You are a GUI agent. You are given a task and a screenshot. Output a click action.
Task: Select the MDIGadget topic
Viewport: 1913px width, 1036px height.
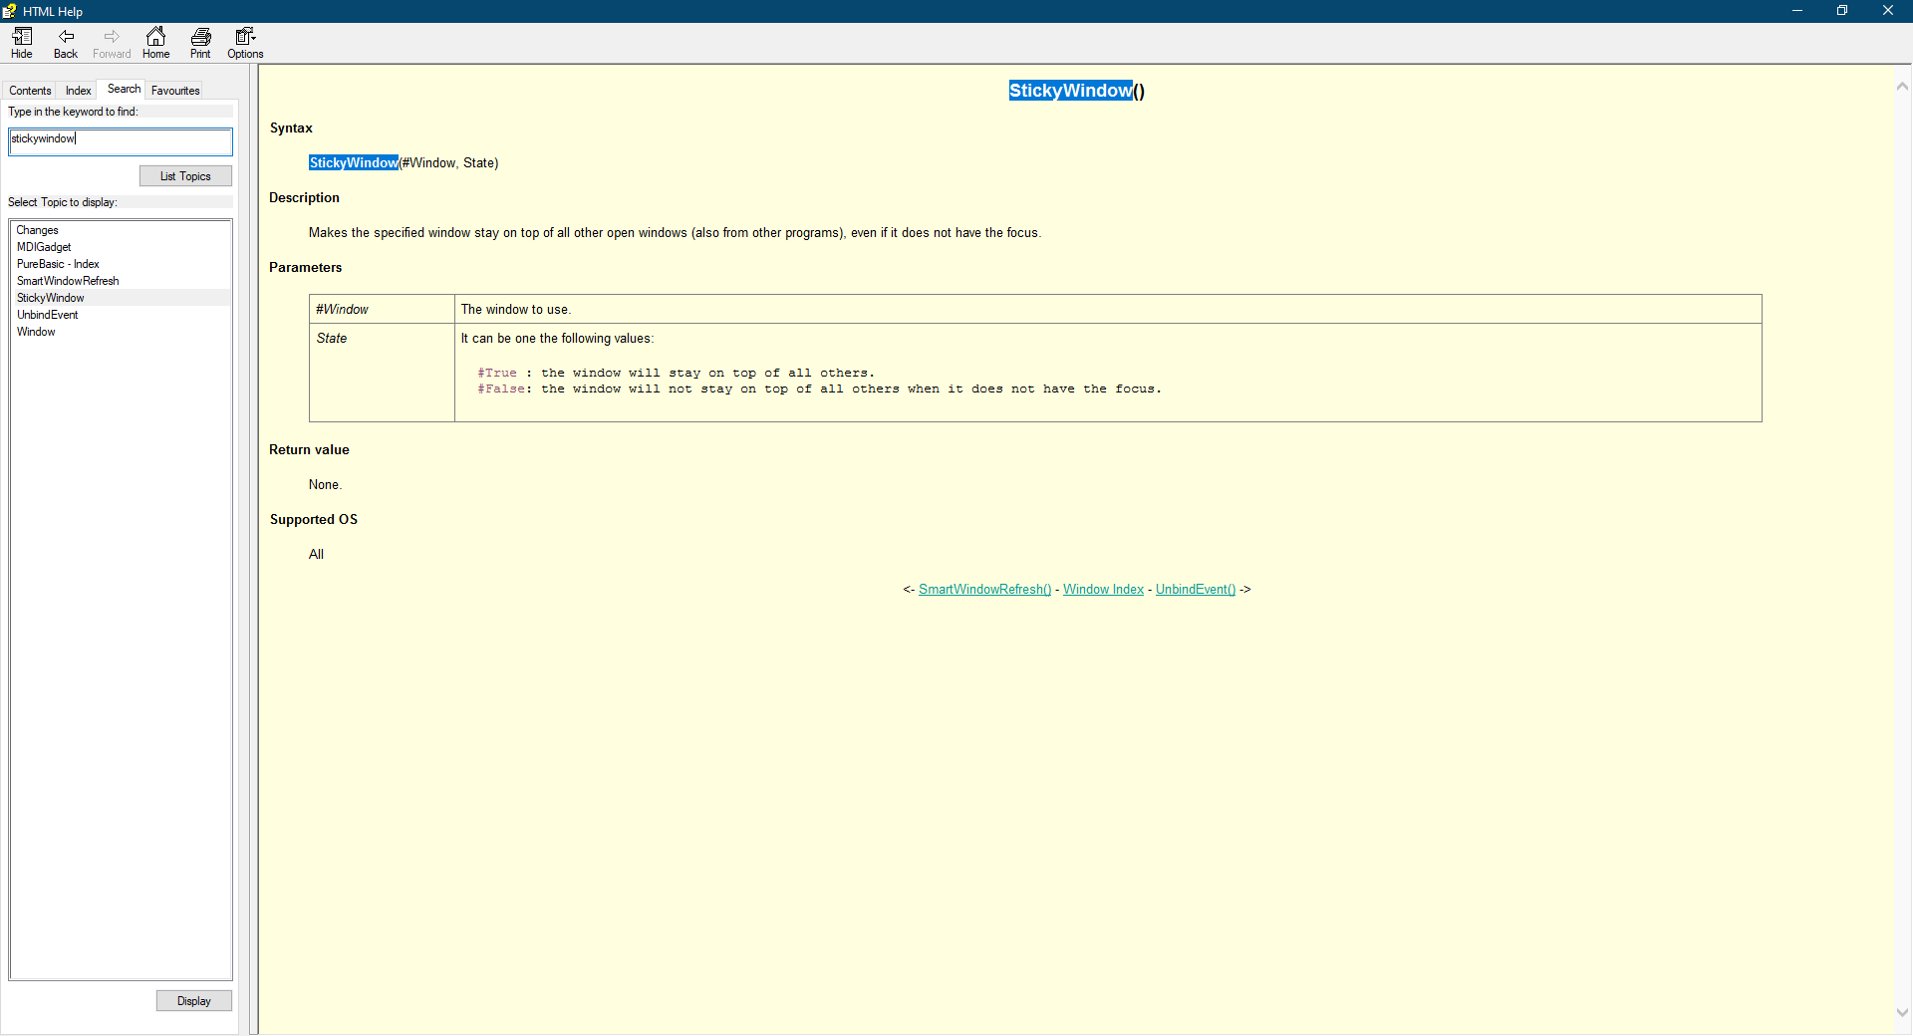click(44, 247)
